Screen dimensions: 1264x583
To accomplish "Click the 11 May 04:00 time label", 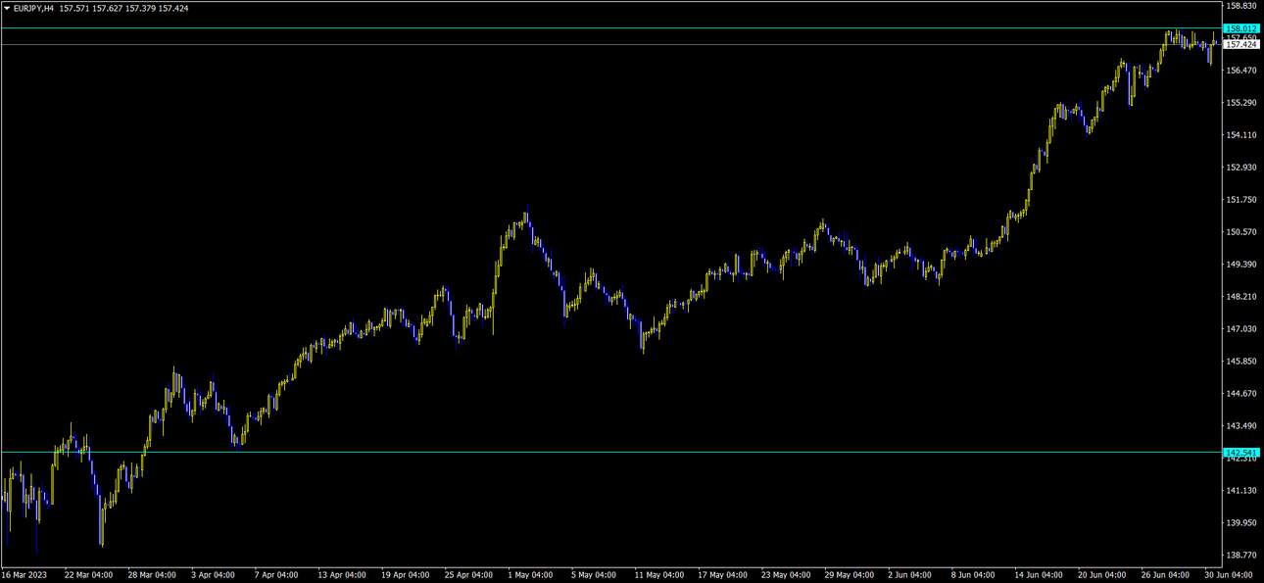I will [659, 575].
